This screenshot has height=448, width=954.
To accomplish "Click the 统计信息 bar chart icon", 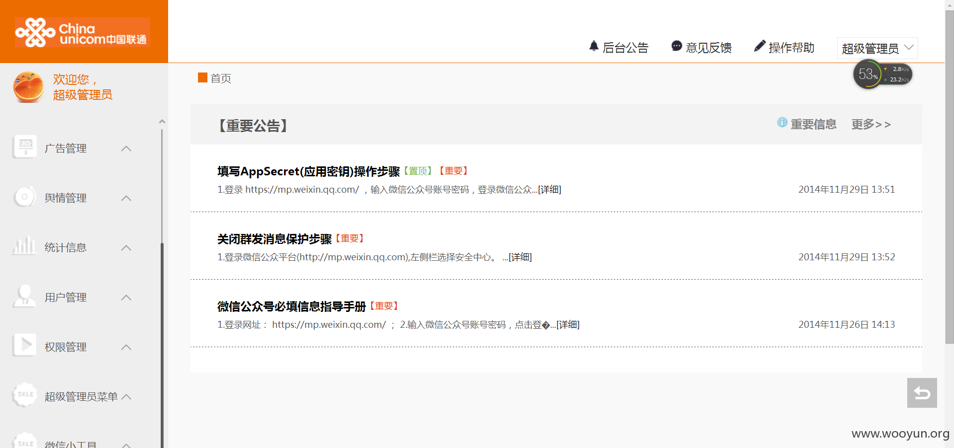I will coord(24,246).
